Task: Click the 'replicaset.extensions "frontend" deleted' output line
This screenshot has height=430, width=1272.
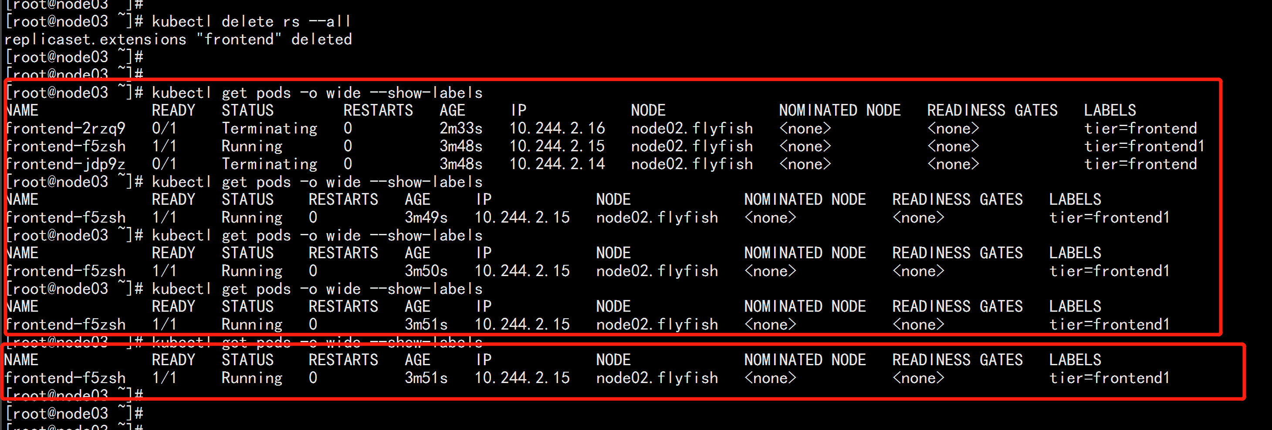Action: tap(178, 40)
